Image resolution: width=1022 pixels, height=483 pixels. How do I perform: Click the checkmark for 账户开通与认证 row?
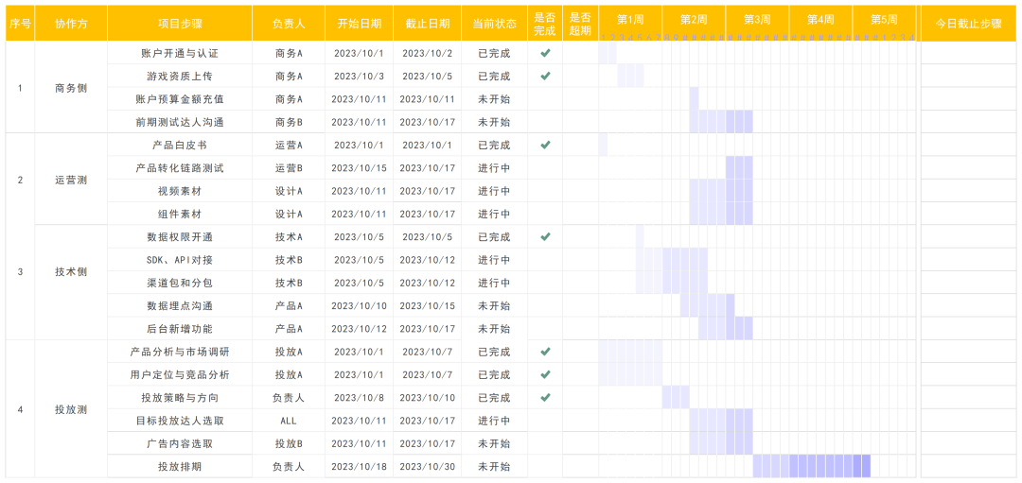coord(545,53)
